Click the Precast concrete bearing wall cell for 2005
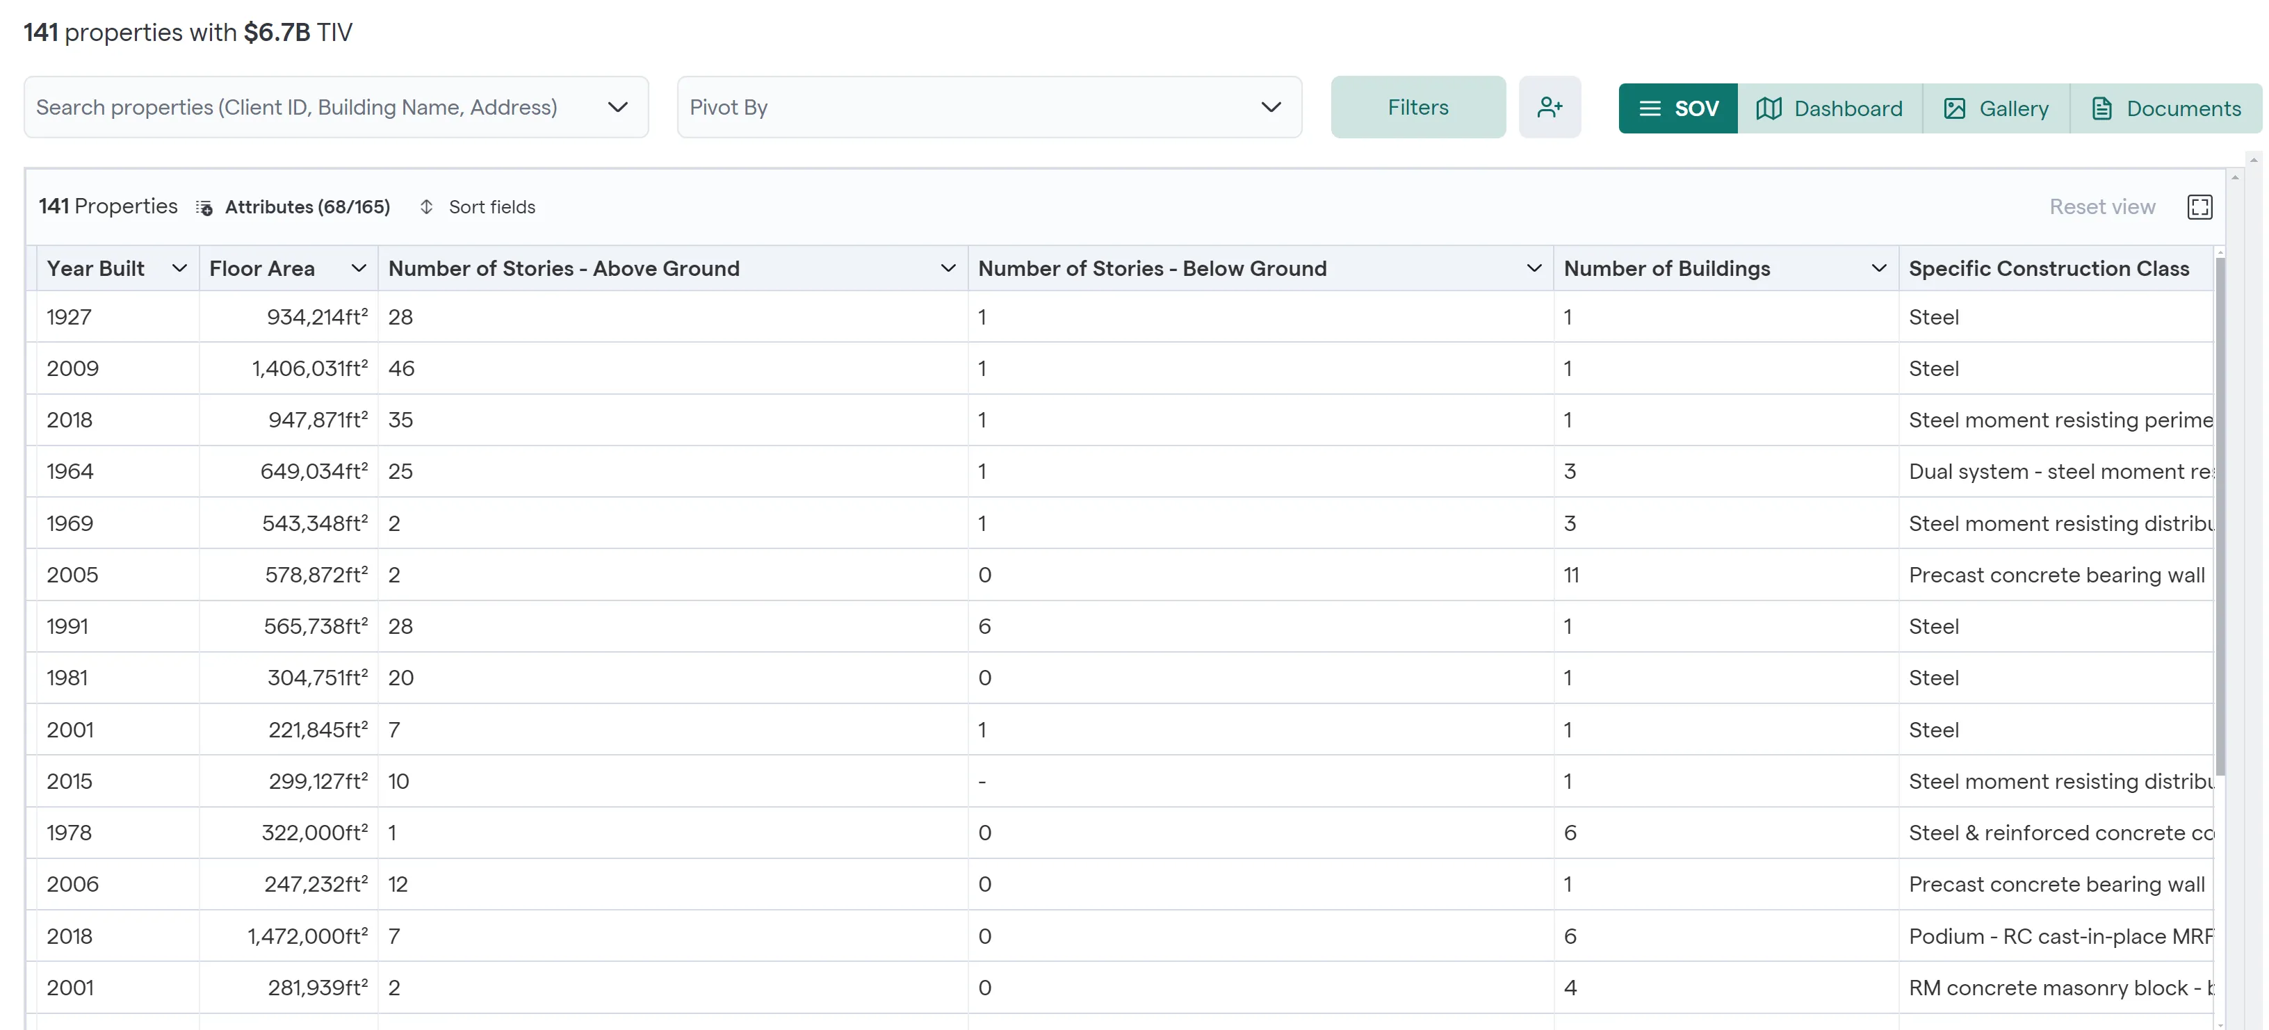This screenshot has width=2269, height=1030. pyautogui.click(x=2056, y=575)
